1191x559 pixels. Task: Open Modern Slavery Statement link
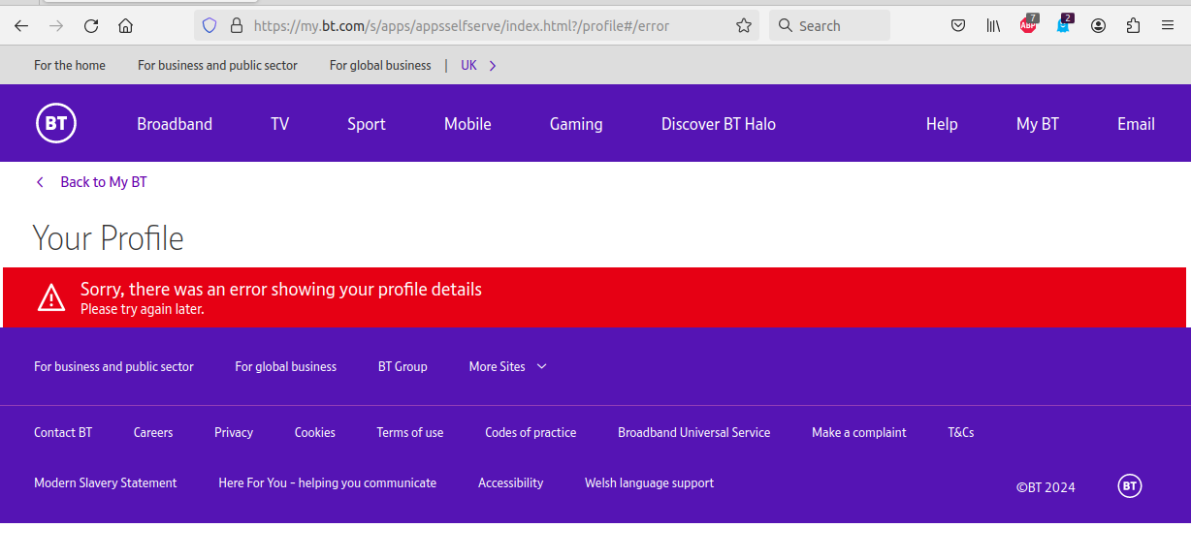point(106,482)
